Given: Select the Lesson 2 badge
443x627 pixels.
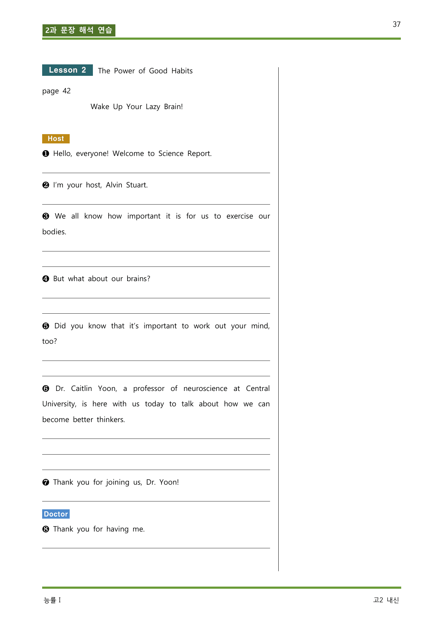Looking at the screenshot, I should 68,70.
